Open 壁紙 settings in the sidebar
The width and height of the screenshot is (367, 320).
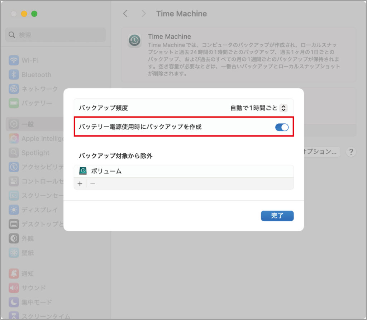22,253
